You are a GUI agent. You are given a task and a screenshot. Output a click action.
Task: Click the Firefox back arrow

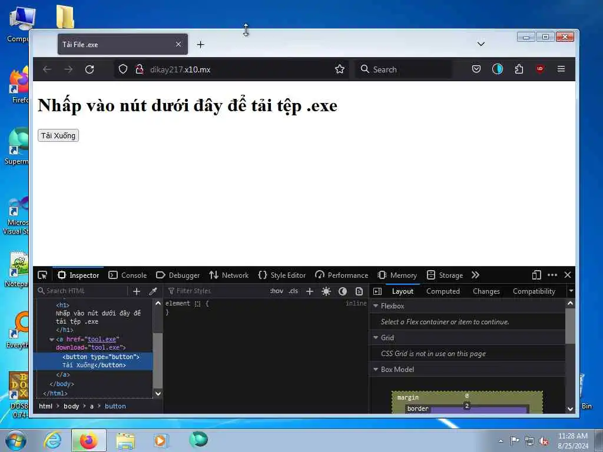click(x=47, y=69)
